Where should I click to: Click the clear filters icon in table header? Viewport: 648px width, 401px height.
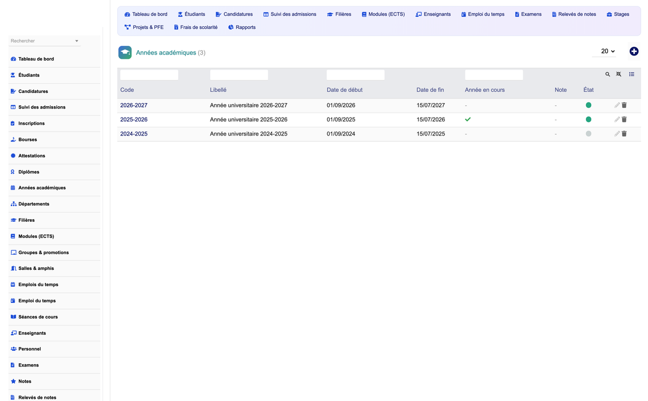pos(619,74)
